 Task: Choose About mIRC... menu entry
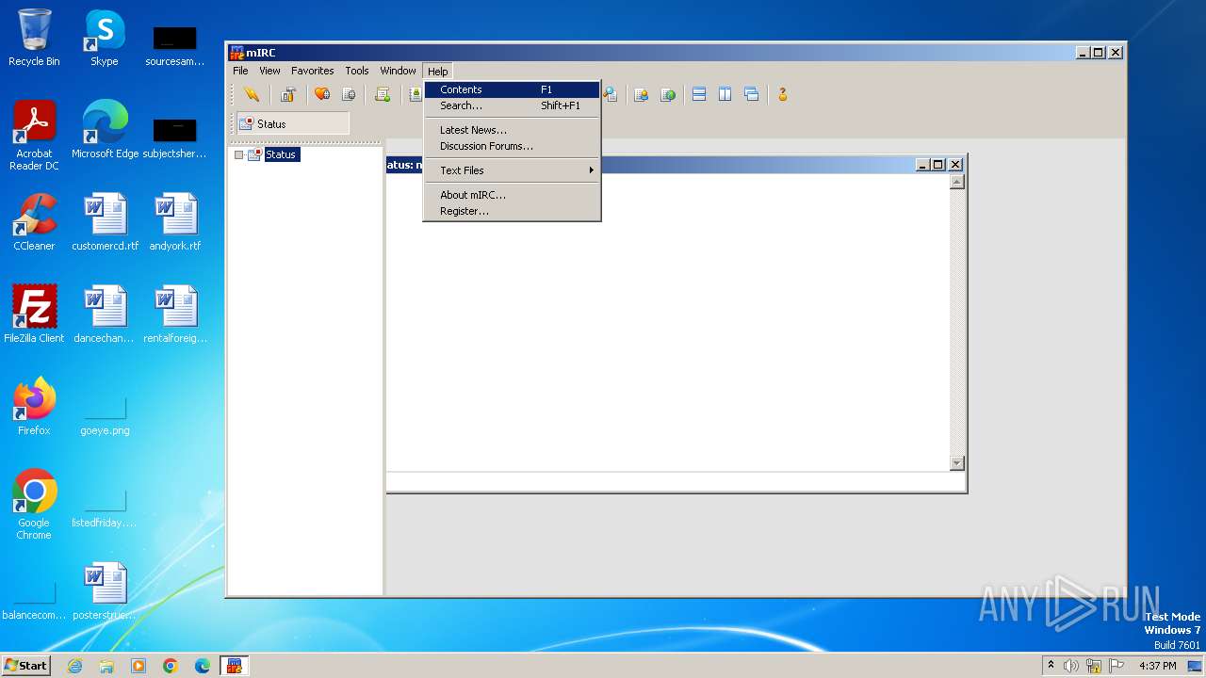pyautogui.click(x=512, y=195)
